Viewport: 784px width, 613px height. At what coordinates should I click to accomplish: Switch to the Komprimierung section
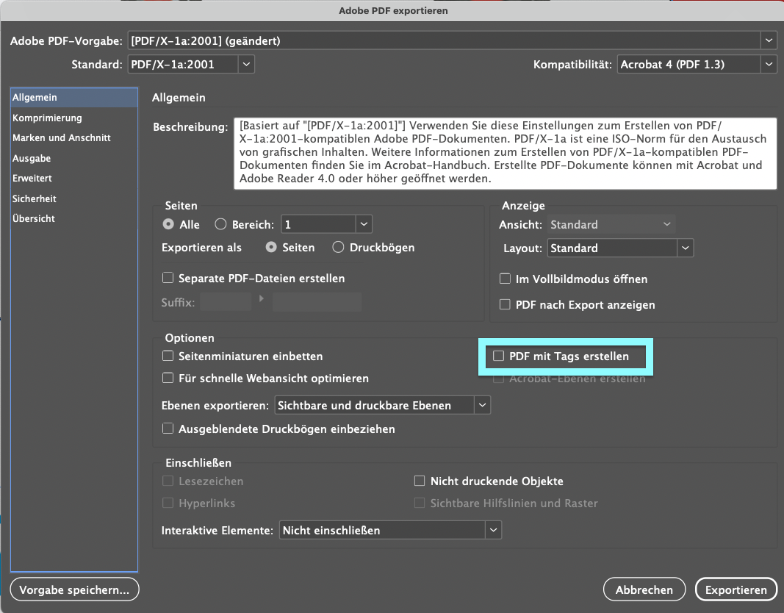pyautogui.click(x=74, y=118)
